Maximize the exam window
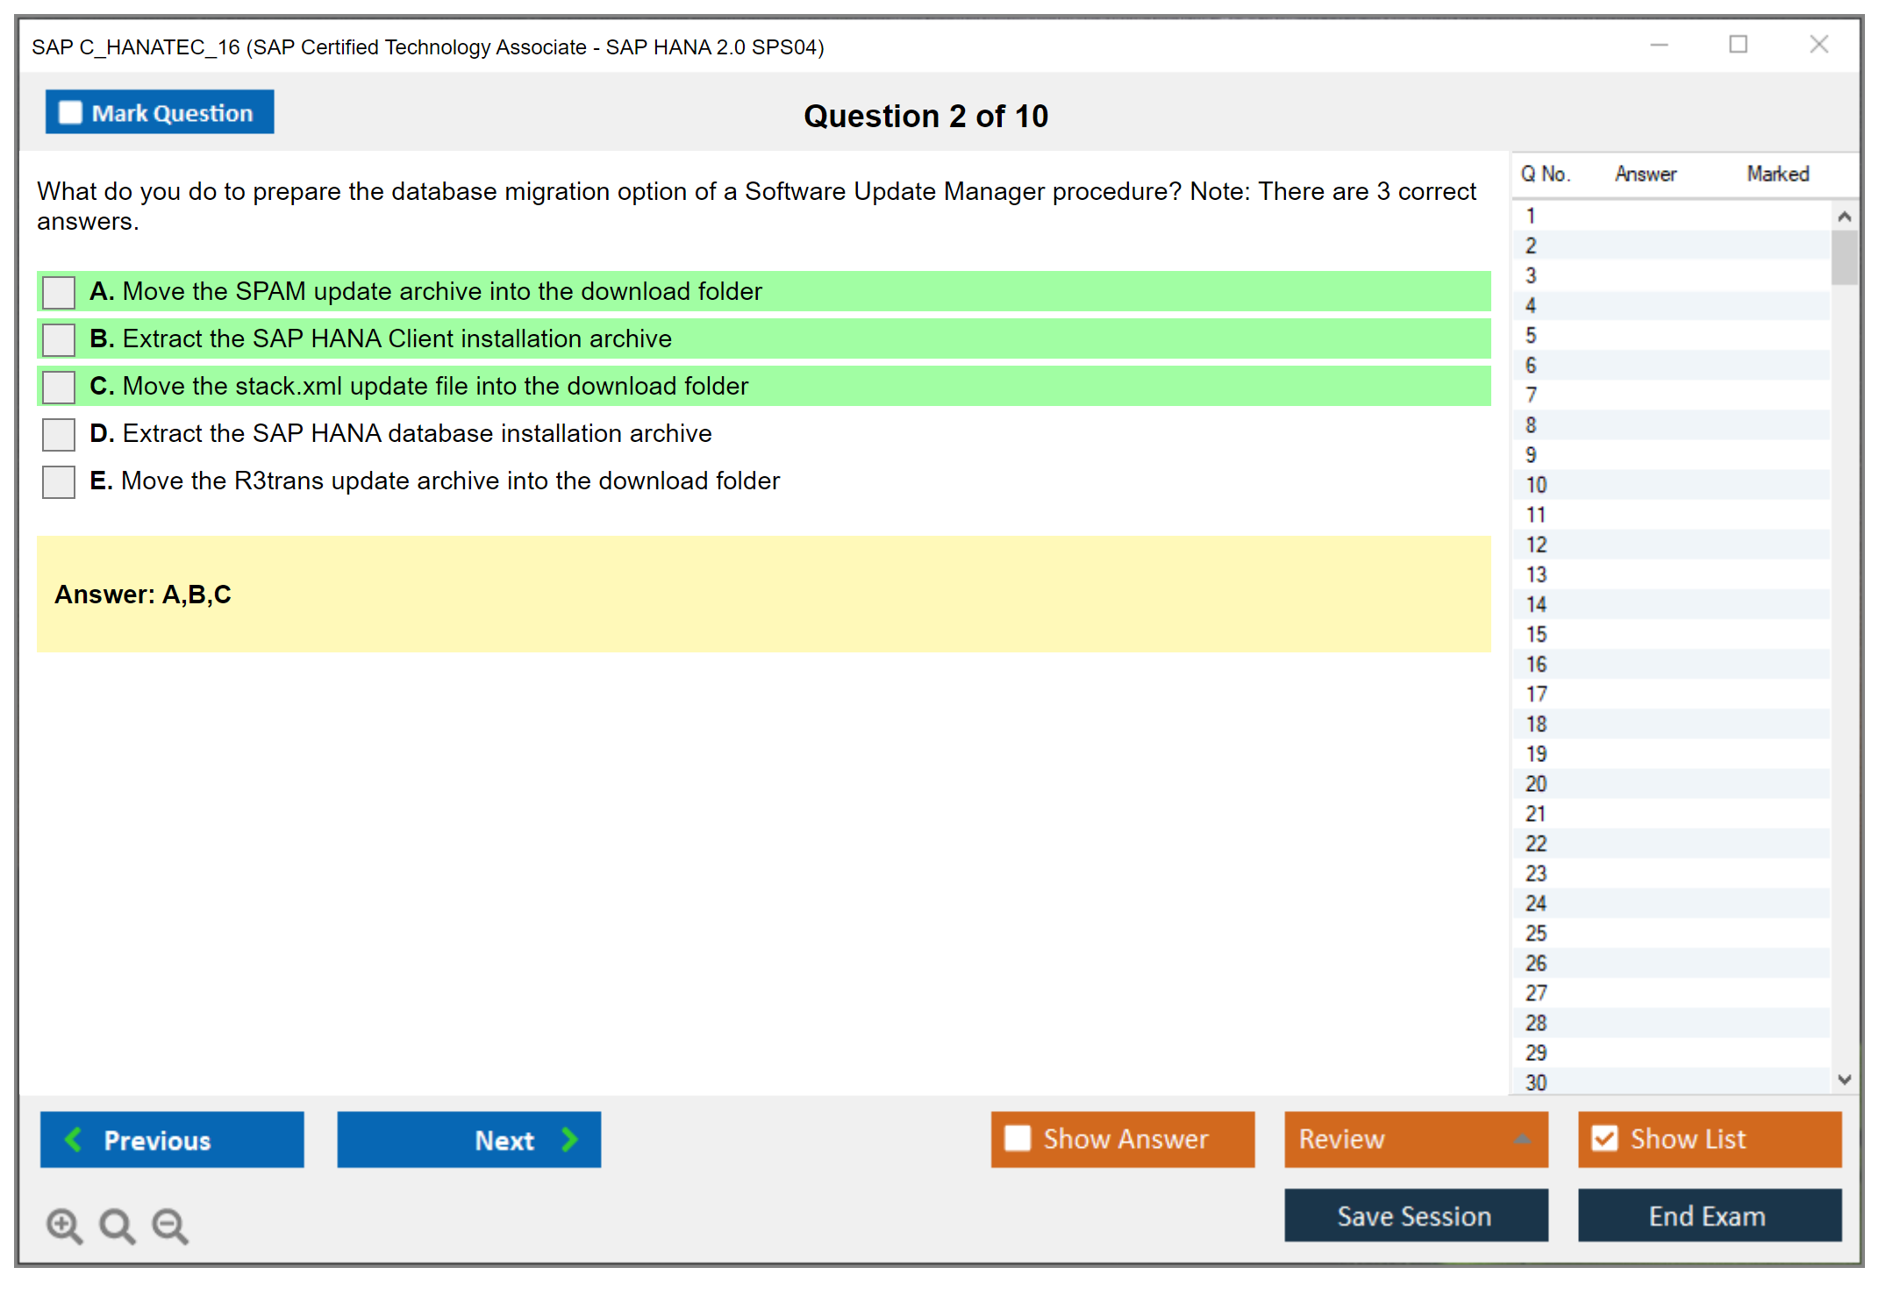Screen dimensions: 1886x1289 pos(1738,45)
